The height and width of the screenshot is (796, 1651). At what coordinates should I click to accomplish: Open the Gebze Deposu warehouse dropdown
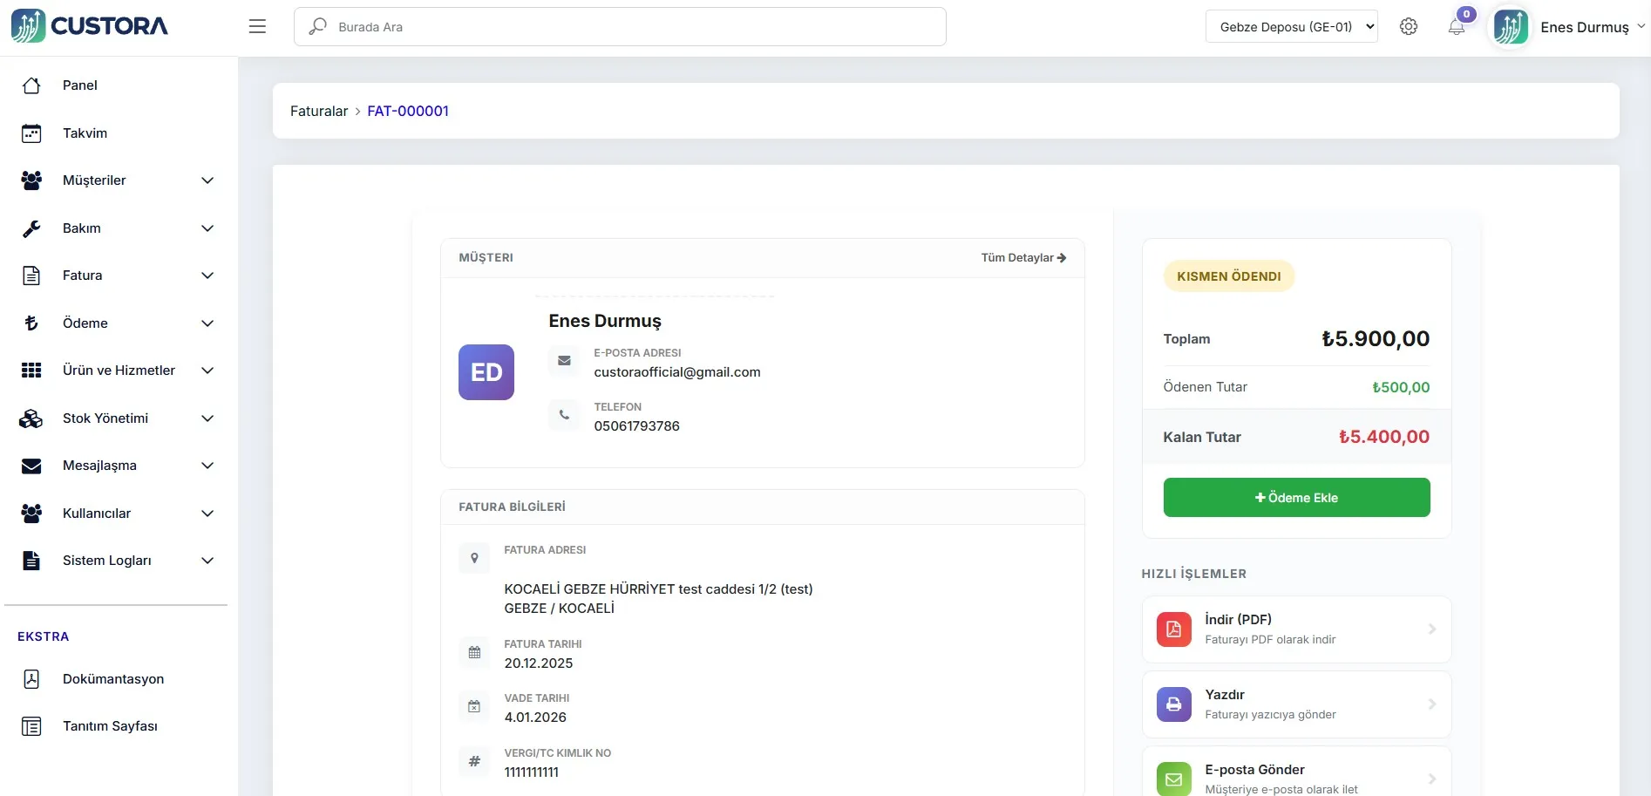click(1291, 27)
